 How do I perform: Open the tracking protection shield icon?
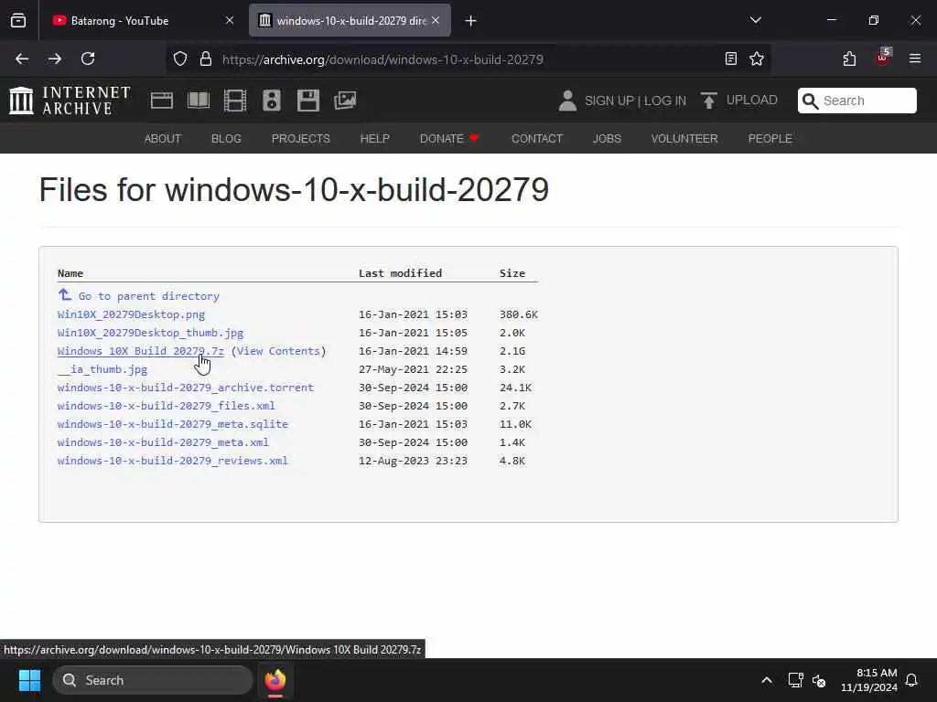tap(180, 58)
